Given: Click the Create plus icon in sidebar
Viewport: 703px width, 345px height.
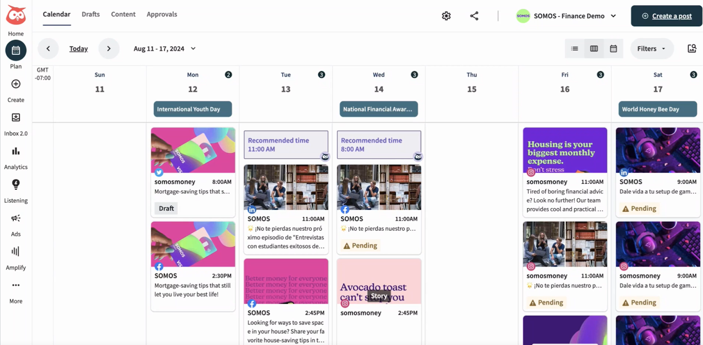Looking at the screenshot, I should pyautogui.click(x=16, y=84).
